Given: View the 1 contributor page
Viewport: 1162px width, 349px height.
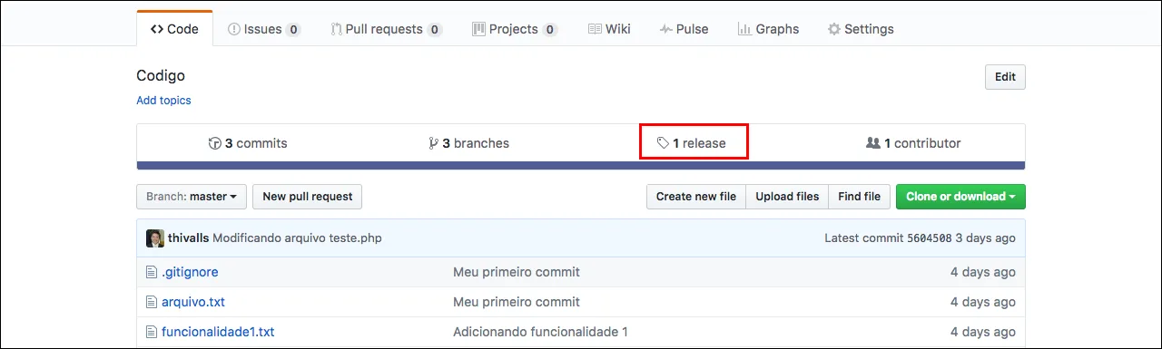Looking at the screenshot, I should click(913, 143).
